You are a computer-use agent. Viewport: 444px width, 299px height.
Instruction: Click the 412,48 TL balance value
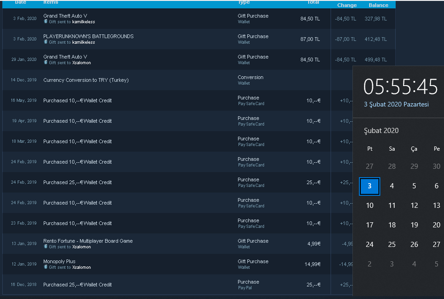[376, 39]
